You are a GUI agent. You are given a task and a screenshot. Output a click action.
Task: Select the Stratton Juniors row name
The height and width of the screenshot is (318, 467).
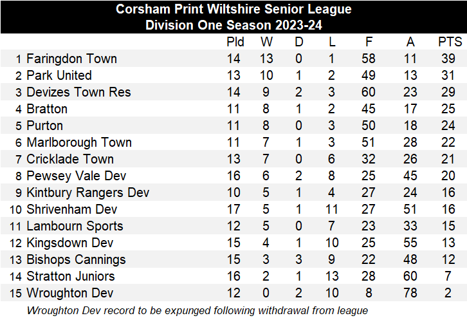(x=71, y=276)
